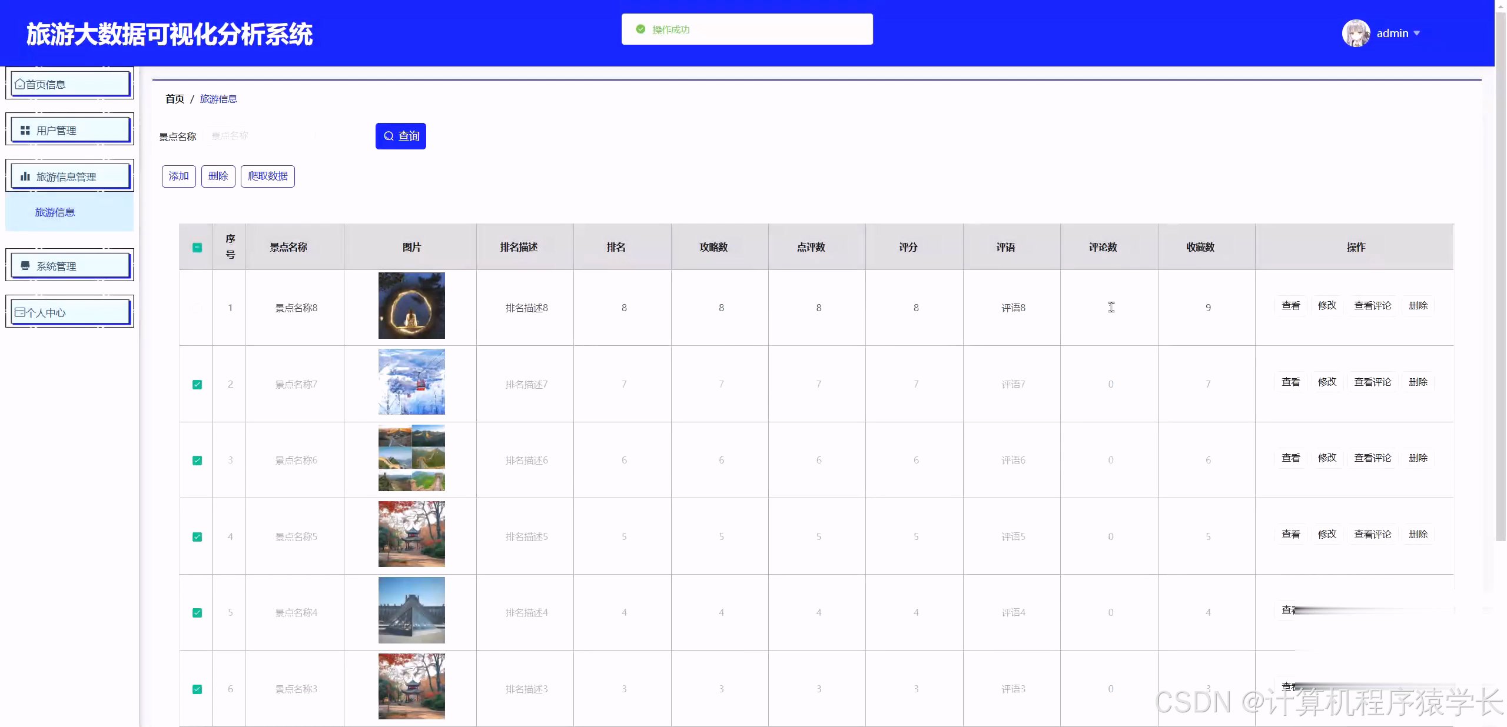The height and width of the screenshot is (727, 1507).
Task: Select the 旅游信息 submenu item
Action: pos(55,212)
